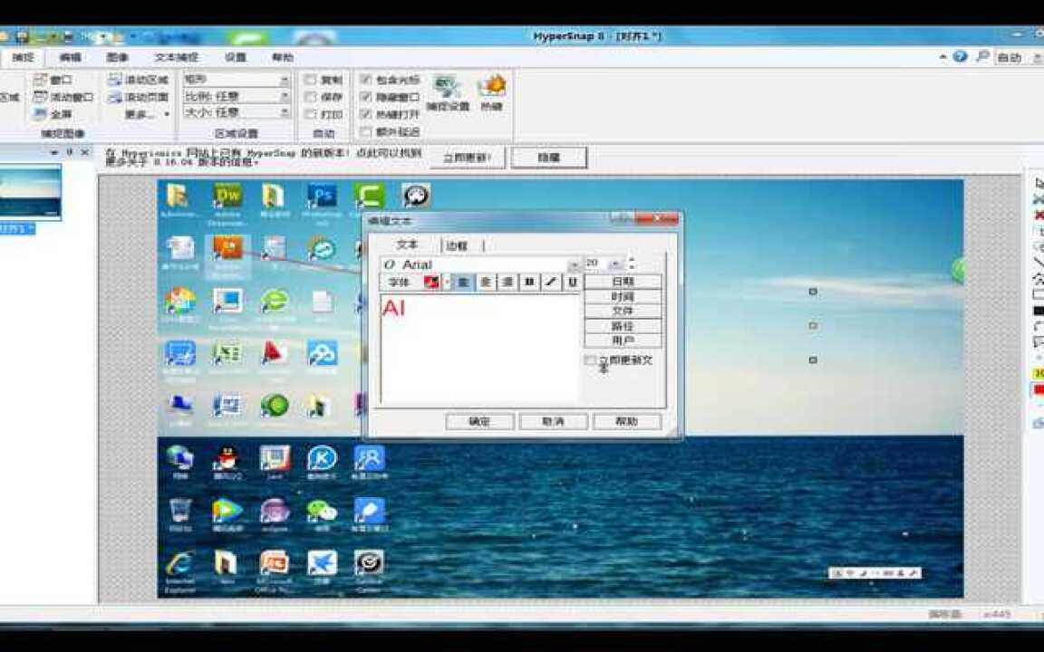Switch to the 边框 tab in dialog
Screen dimensions: 1044x652
(456, 245)
